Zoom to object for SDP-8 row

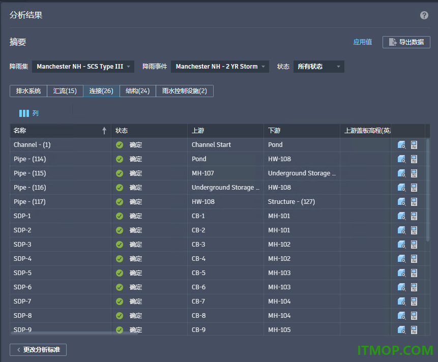pos(401,316)
